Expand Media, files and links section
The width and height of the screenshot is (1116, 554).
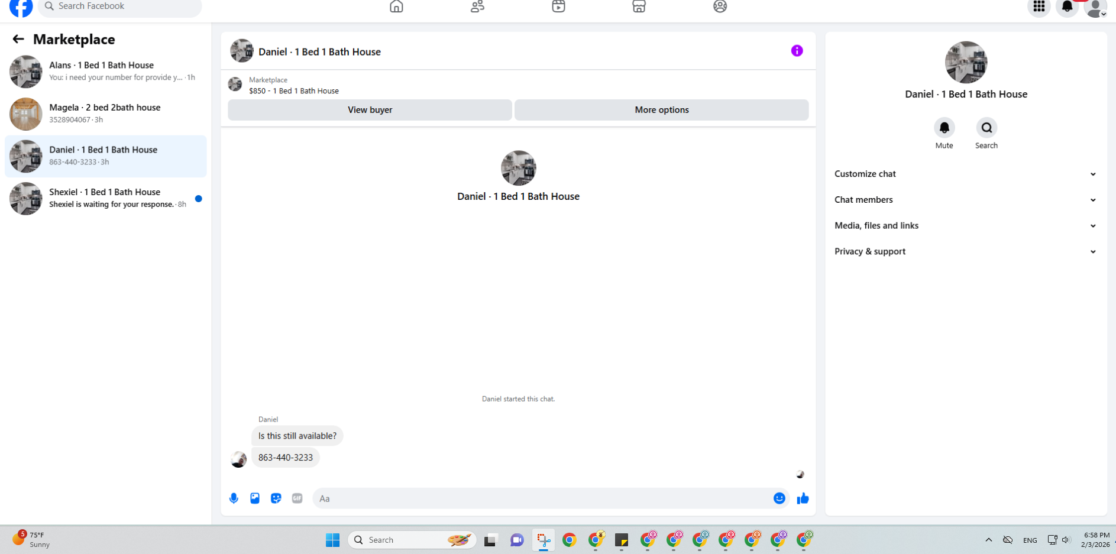(966, 226)
